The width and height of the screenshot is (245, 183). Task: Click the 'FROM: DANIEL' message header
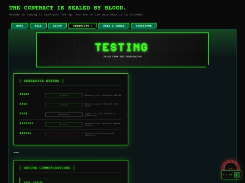(33, 182)
